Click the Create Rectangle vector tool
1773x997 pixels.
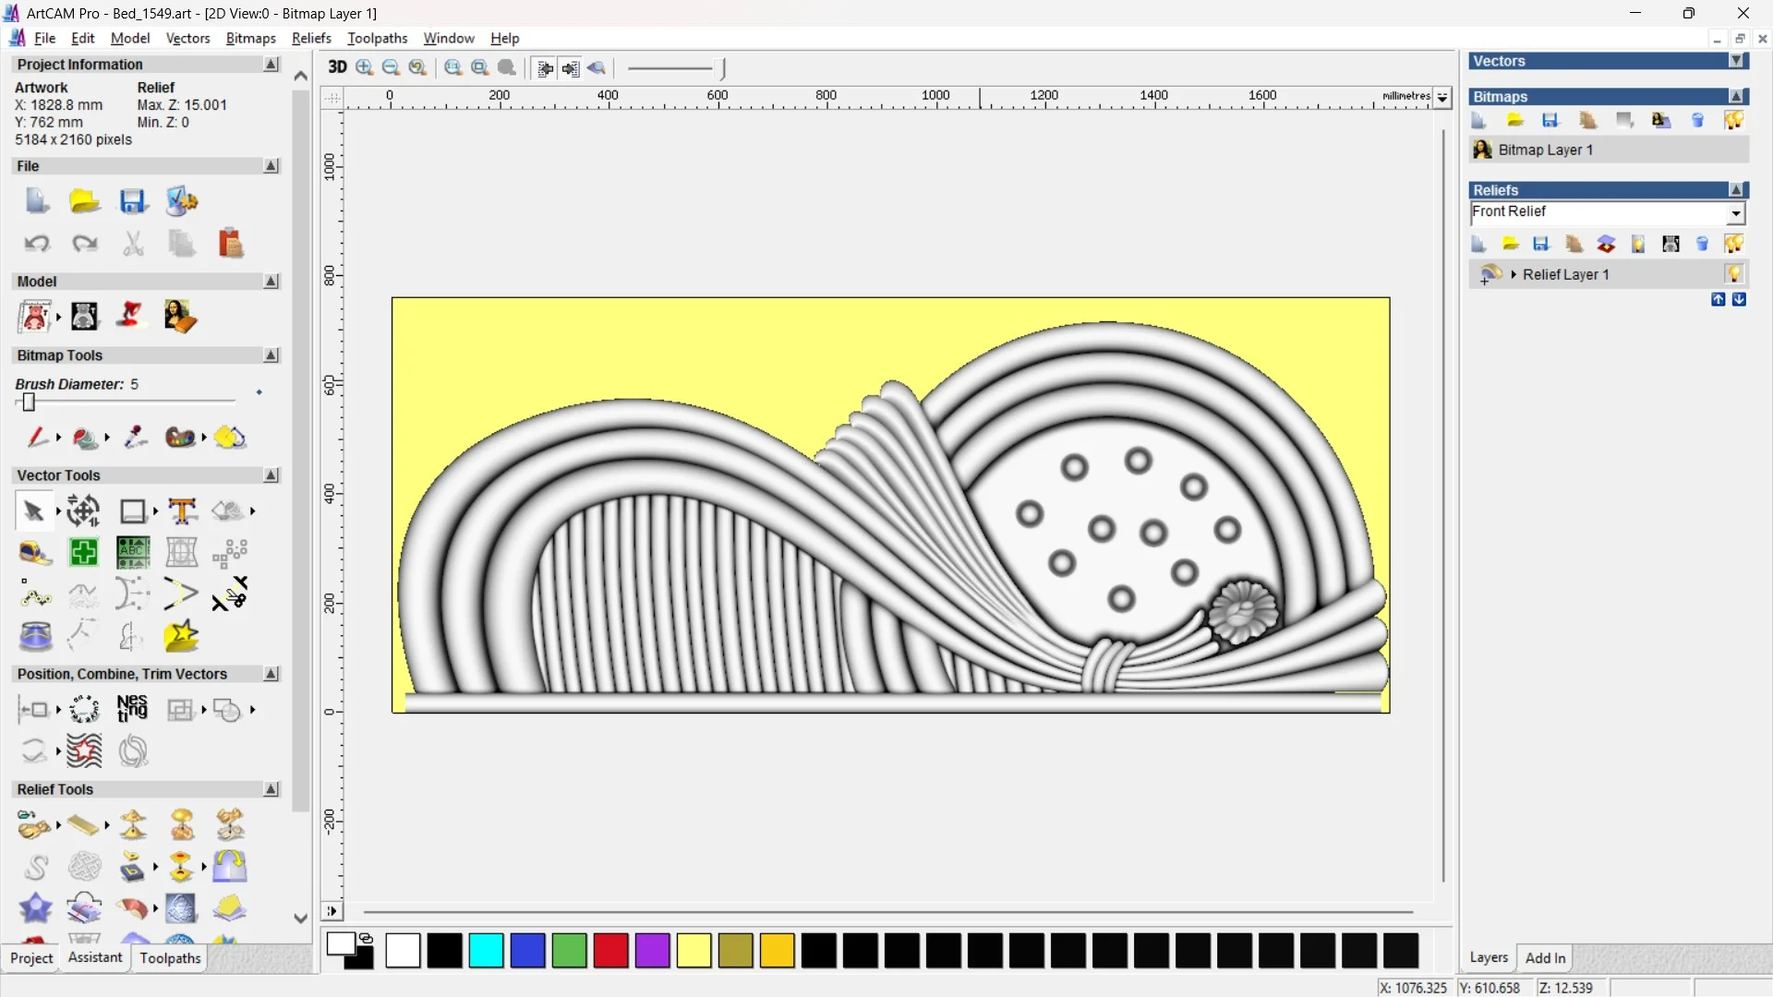coord(133,511)
